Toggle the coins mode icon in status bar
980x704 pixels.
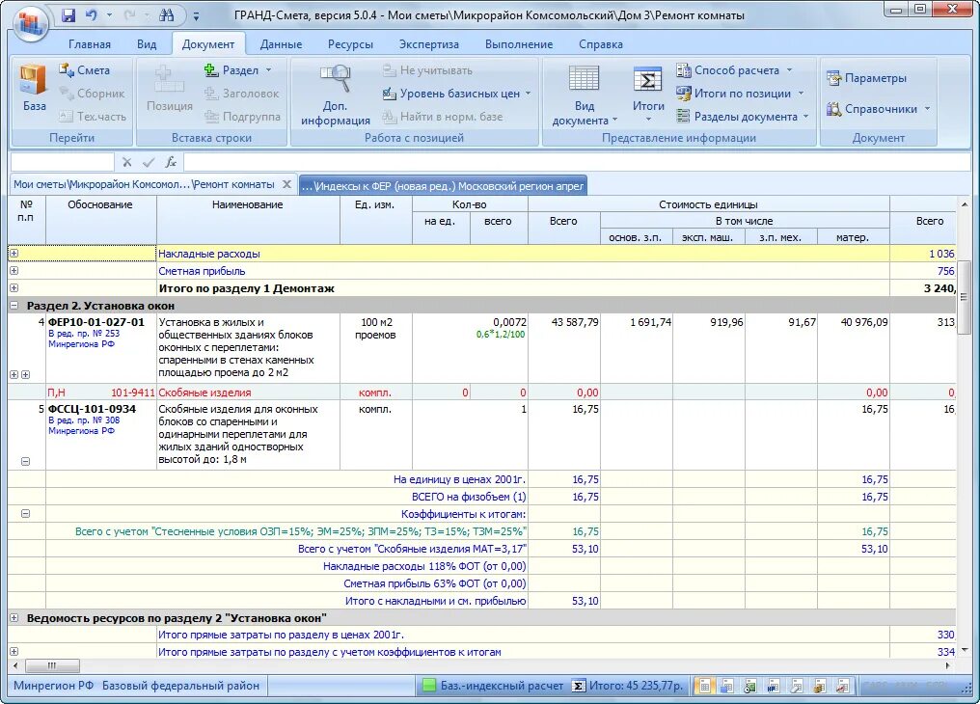tap(819, 686)
